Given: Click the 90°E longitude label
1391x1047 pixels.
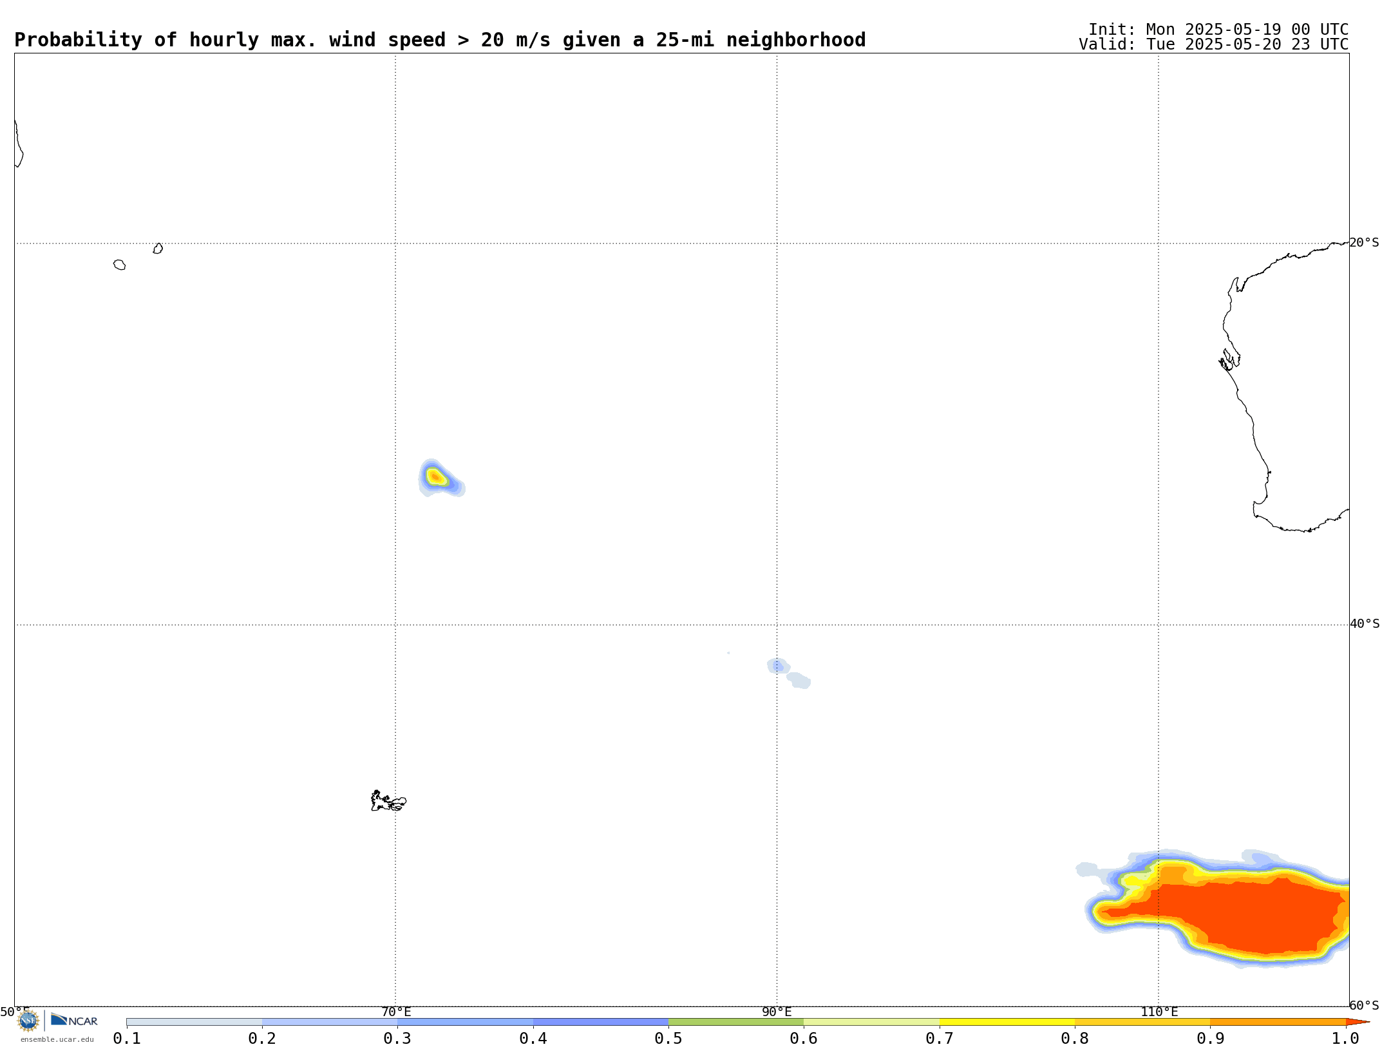Looking at the screenshot, I should click(x=777, y=1012).
